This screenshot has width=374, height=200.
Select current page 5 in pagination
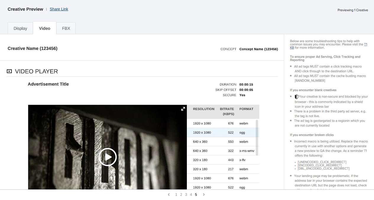(x=196, y=195)
